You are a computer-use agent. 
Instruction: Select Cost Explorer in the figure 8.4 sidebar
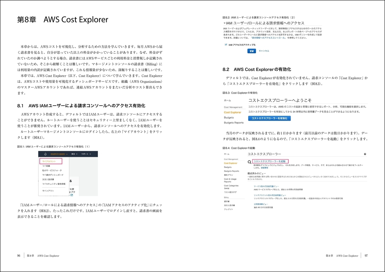coord(231,163)
